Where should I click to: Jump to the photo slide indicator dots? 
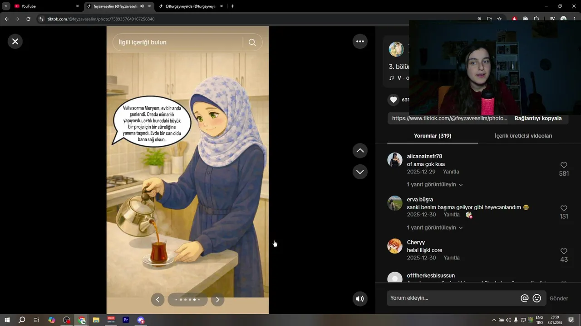187,299
